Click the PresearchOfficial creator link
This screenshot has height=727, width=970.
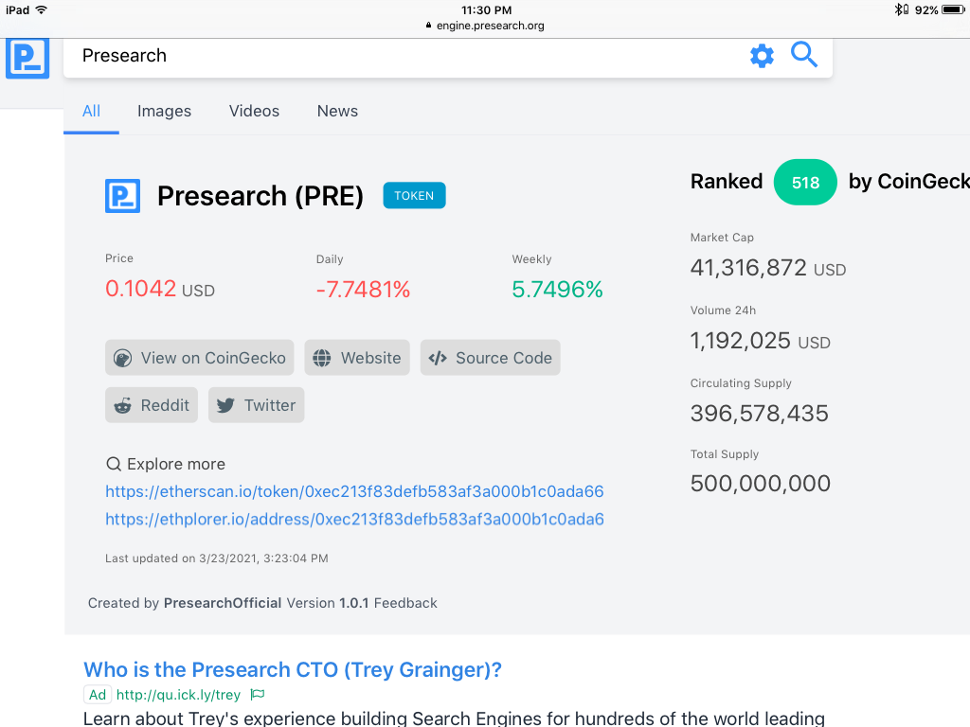(223, 603)
